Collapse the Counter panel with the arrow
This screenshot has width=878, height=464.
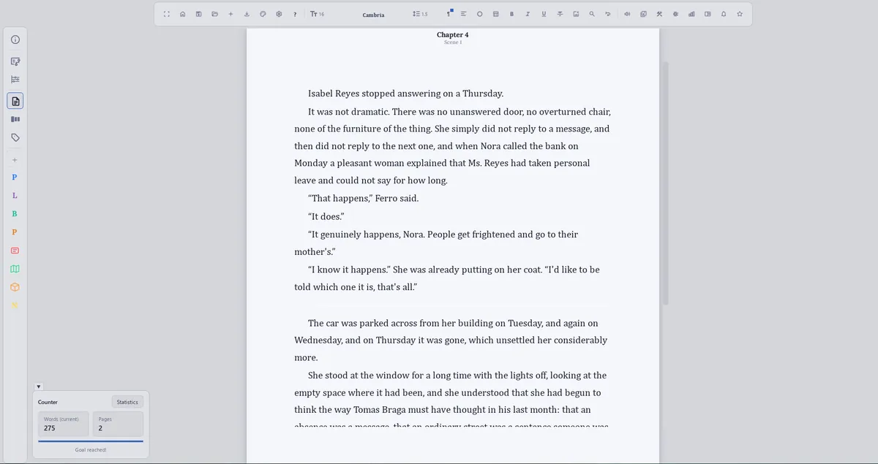[x=39, y=387]
